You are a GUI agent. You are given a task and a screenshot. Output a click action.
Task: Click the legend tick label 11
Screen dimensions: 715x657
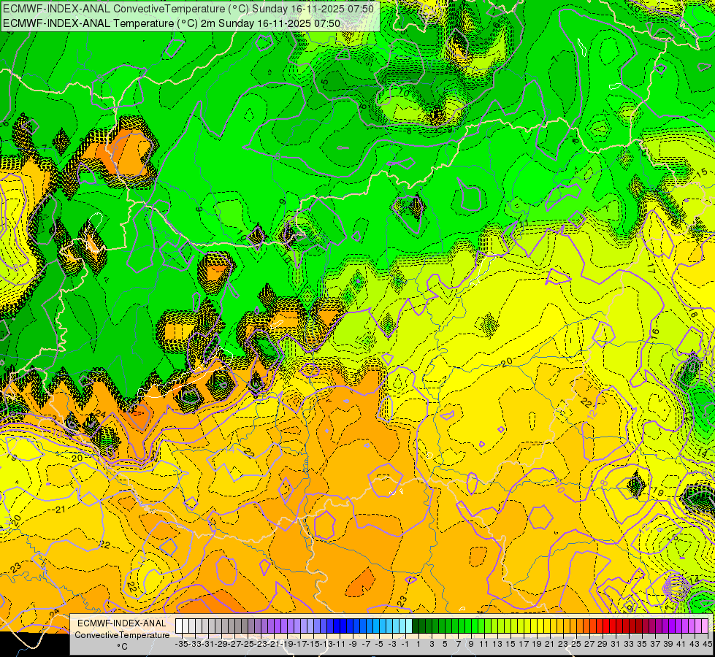click(484, 645)
